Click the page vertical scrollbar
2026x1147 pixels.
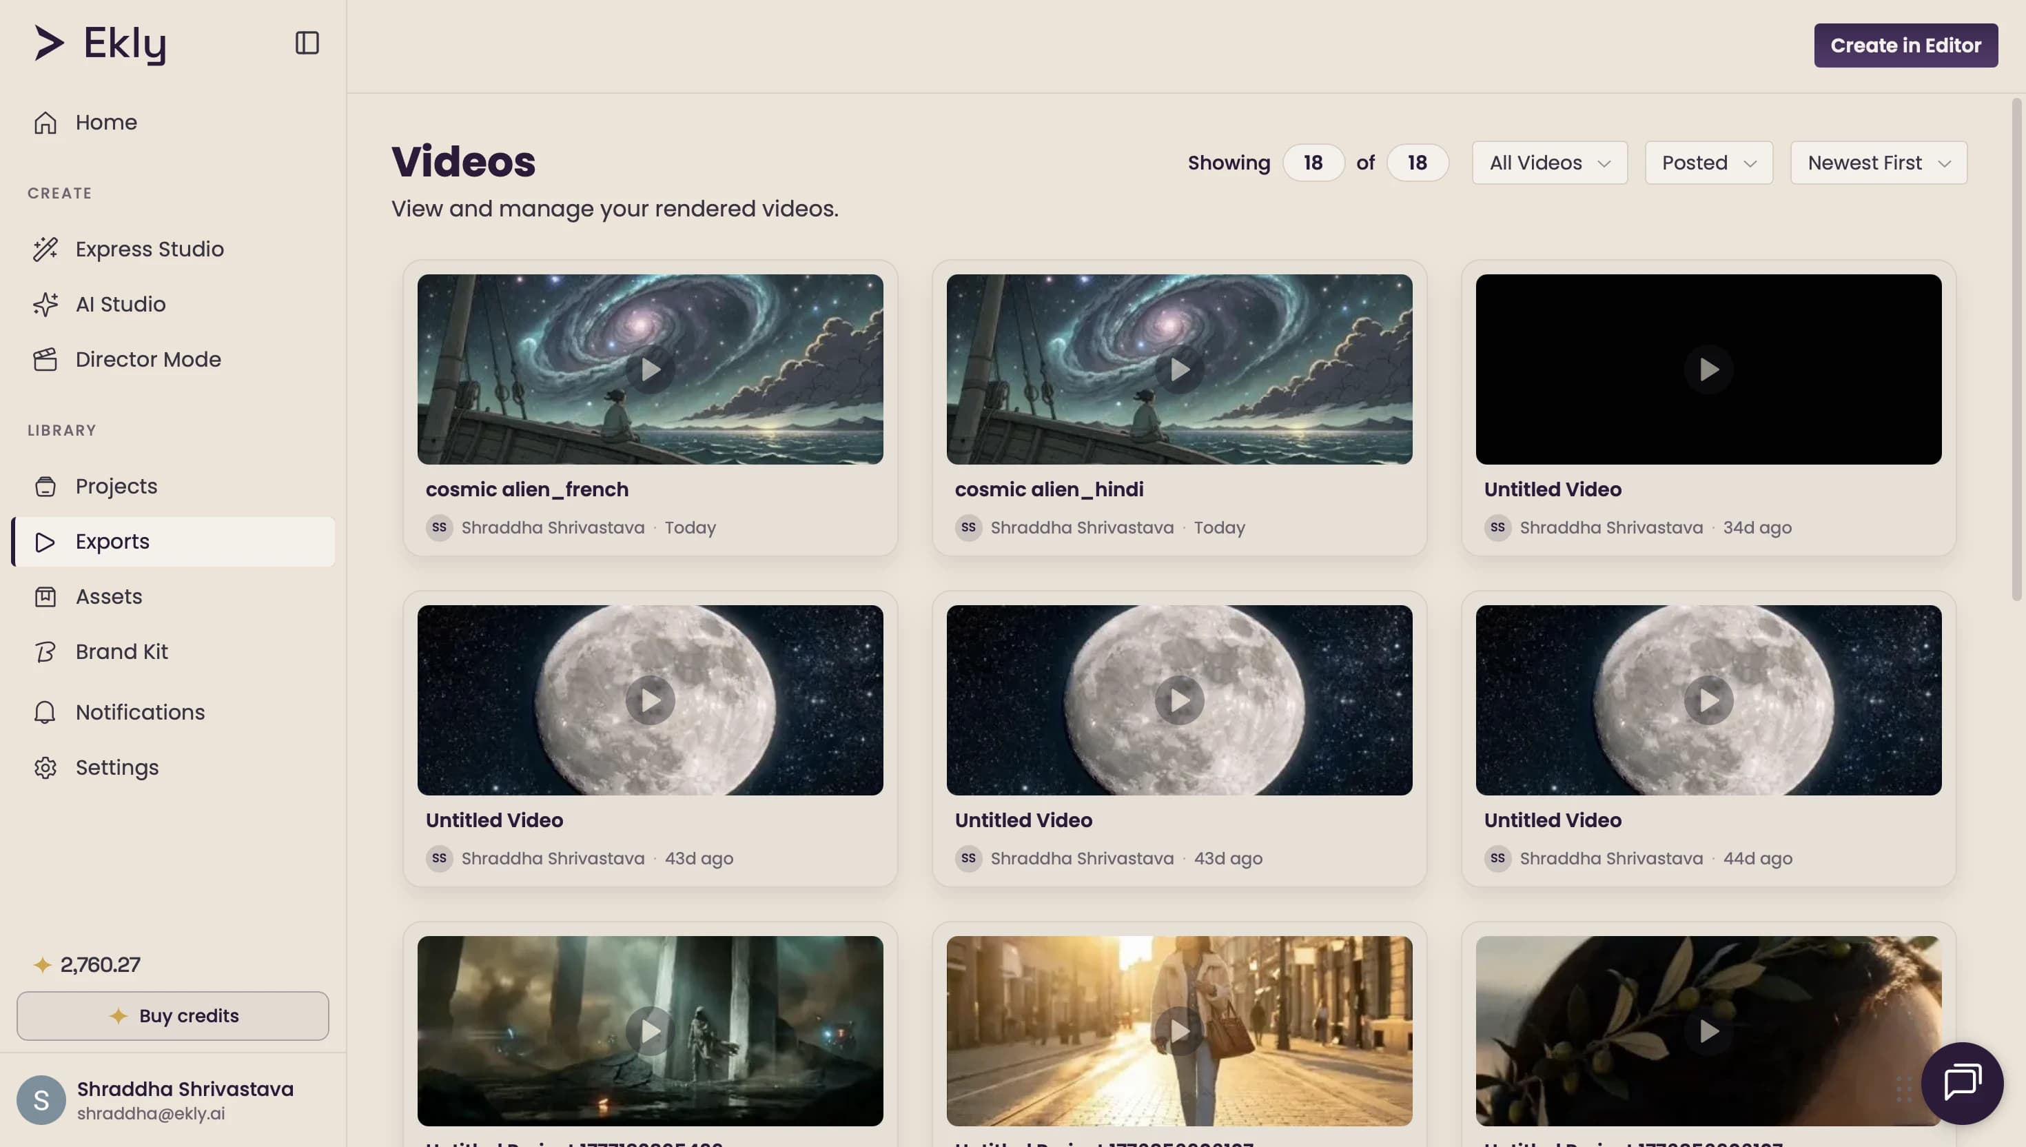coord(2016,349)
